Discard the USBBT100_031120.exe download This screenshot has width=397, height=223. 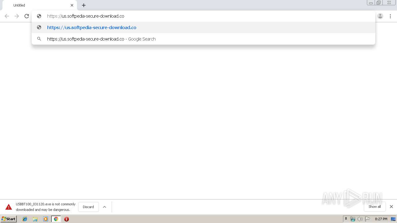pos(88,207)
